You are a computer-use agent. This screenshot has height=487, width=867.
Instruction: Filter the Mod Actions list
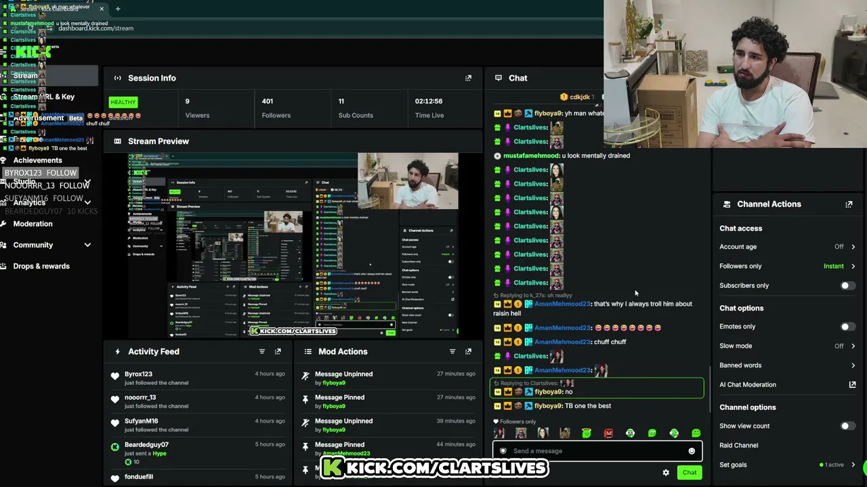452,352
